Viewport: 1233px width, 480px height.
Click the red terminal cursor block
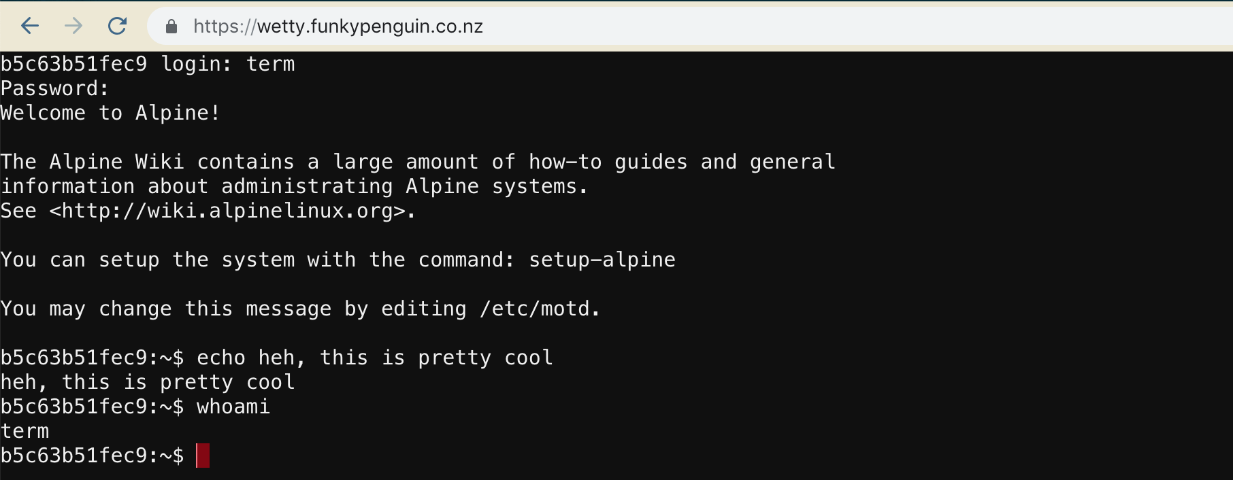click(203, 456)
